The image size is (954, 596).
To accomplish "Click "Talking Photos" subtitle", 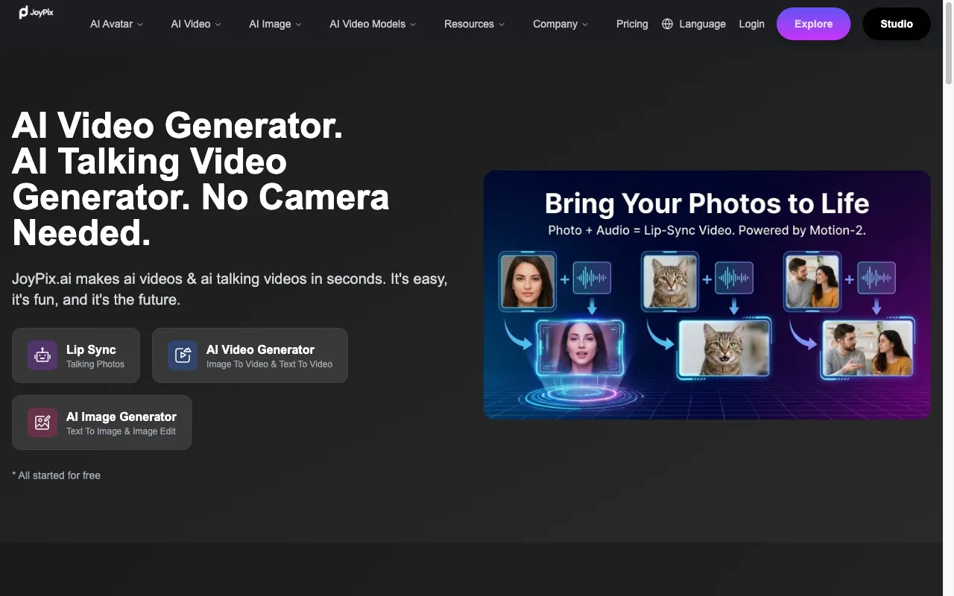I will pyautogui.click(x=95, y=364).
